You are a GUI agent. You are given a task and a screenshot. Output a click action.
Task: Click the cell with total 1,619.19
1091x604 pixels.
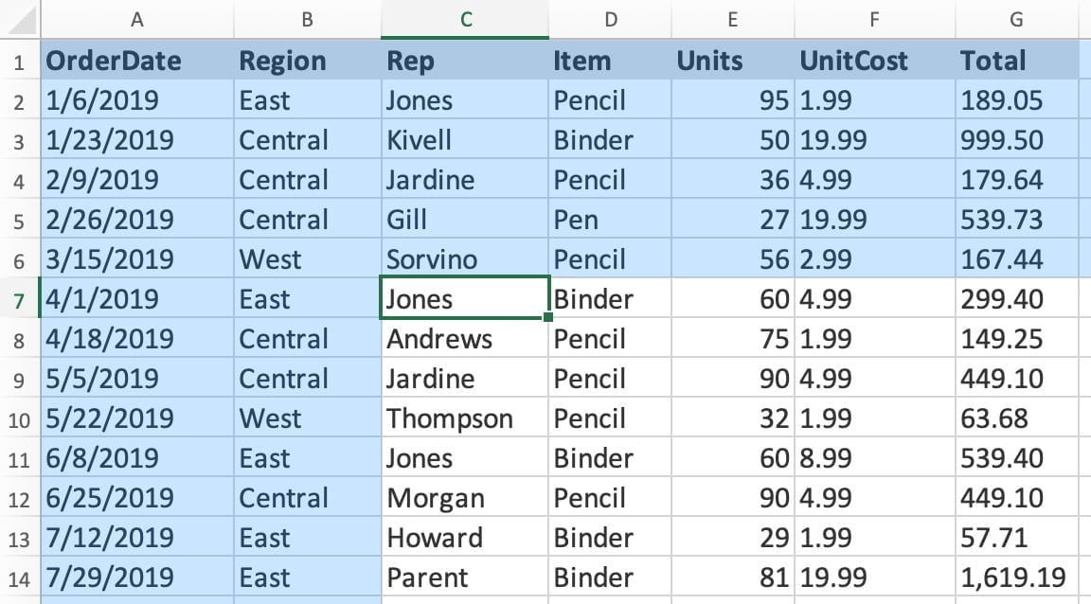coord(1017,577)
